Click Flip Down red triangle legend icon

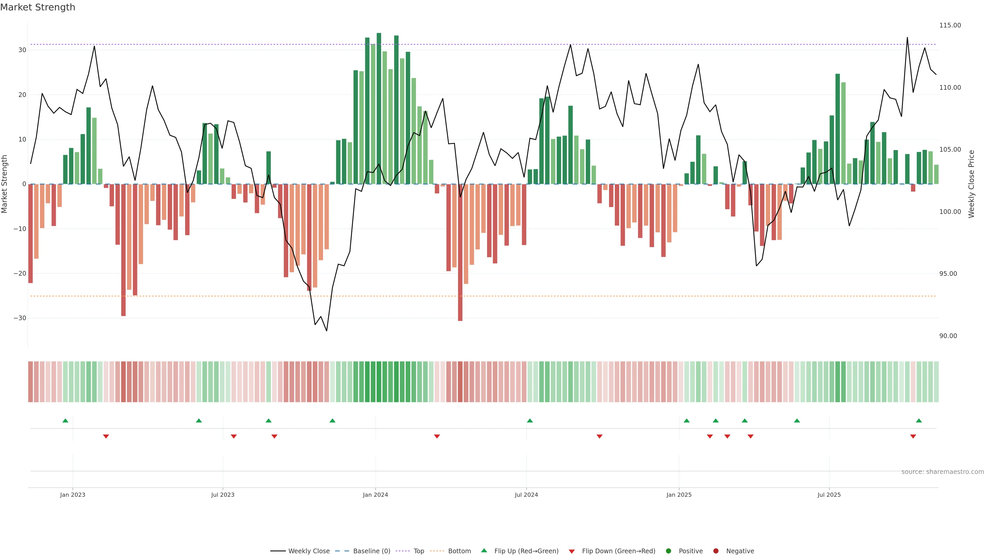572,551
